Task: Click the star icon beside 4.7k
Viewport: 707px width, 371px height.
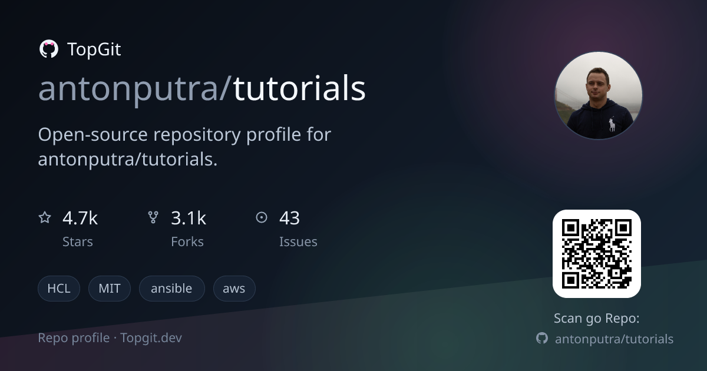Action: tap(45, 218)
